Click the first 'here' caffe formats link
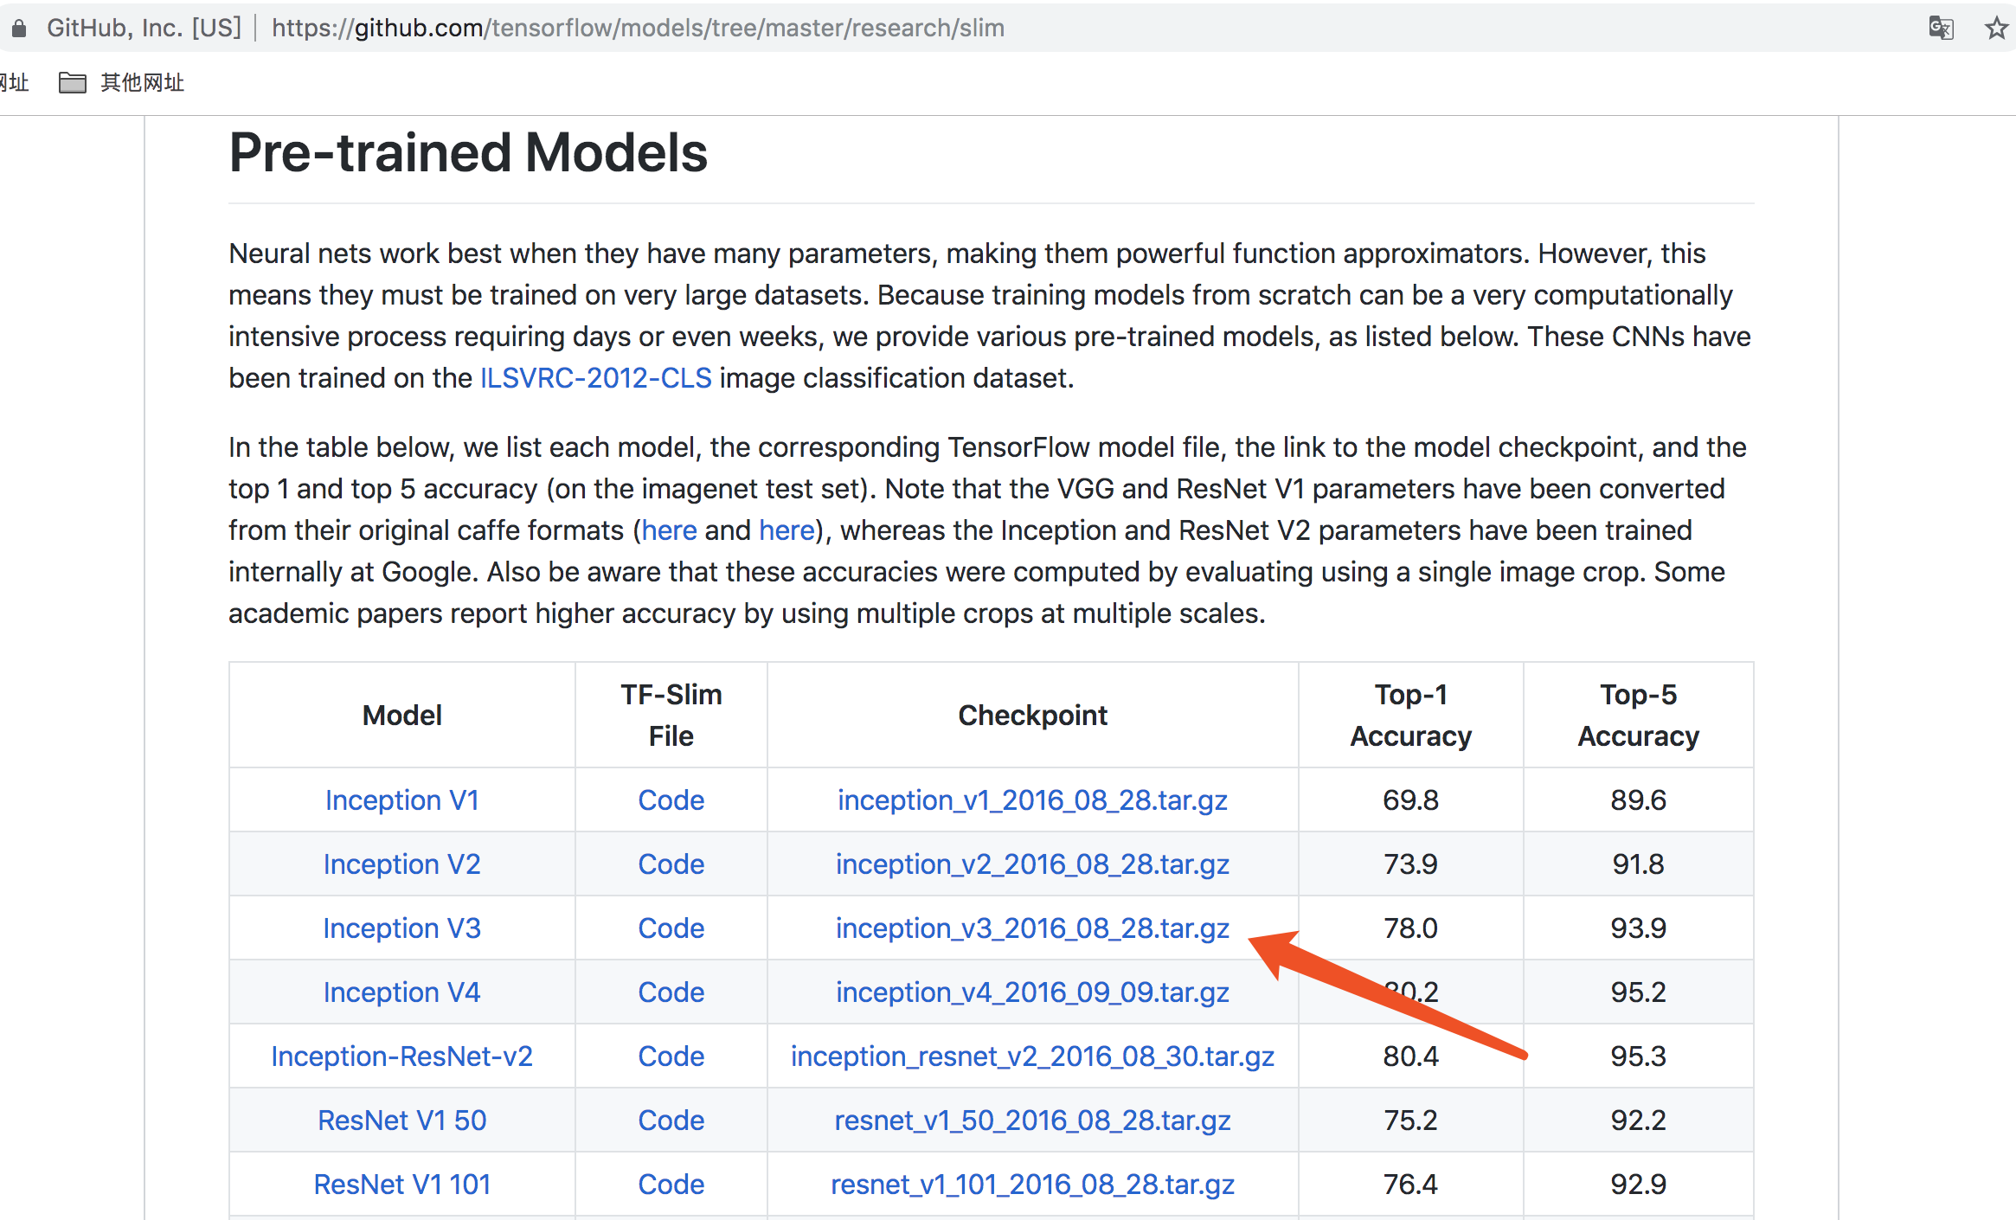This screenshot has width=2016, height=1220. (x=669, y=530)
